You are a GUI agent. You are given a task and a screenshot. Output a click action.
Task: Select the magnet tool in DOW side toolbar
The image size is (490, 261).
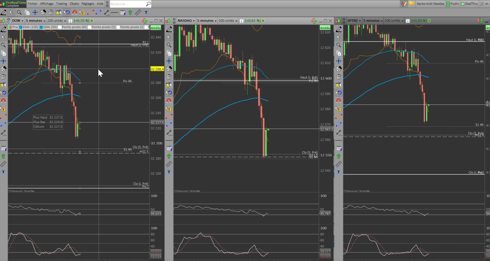click(3, 101)
